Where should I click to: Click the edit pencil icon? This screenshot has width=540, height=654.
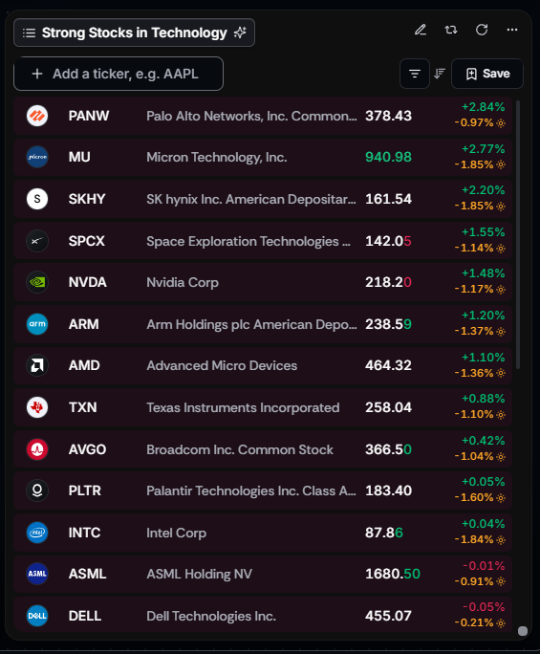[x=421, y=30]
